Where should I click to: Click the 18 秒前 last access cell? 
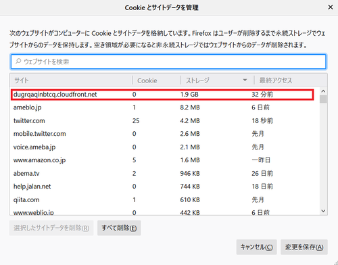pyautogui.click(x=262, y=121)
